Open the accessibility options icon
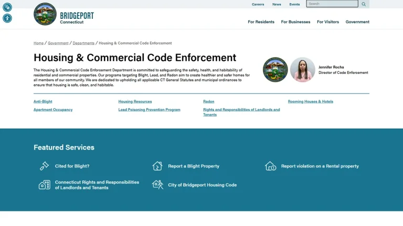 tap(7, 18)
